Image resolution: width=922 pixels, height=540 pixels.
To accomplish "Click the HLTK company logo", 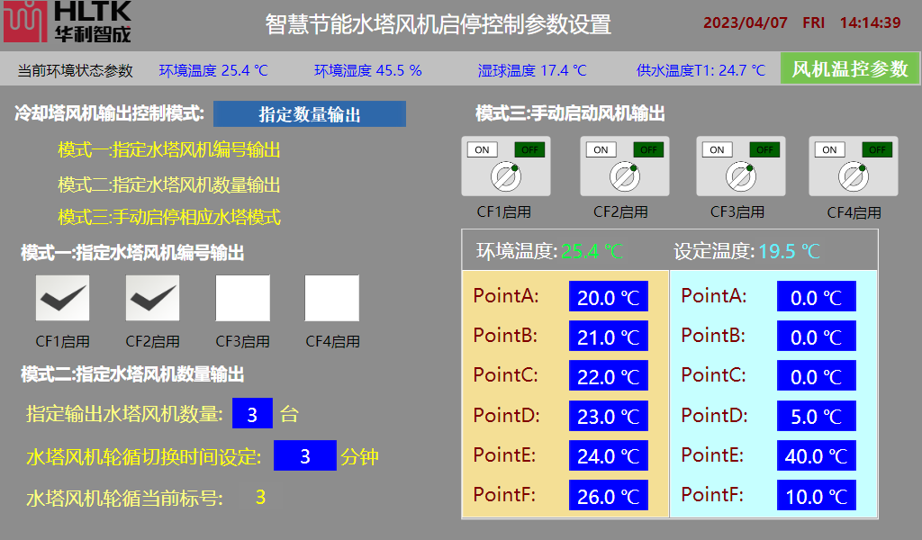I will pos(68,22).
